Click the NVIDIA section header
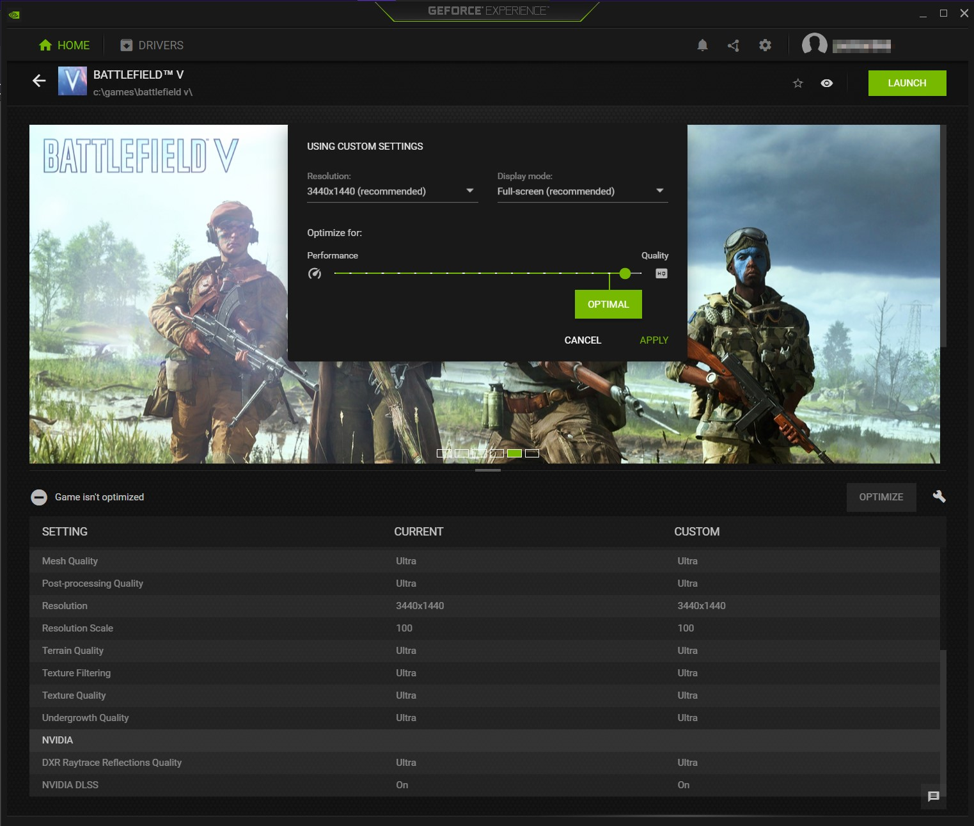This screenshot has height=826, width=974. coord(485,740)
